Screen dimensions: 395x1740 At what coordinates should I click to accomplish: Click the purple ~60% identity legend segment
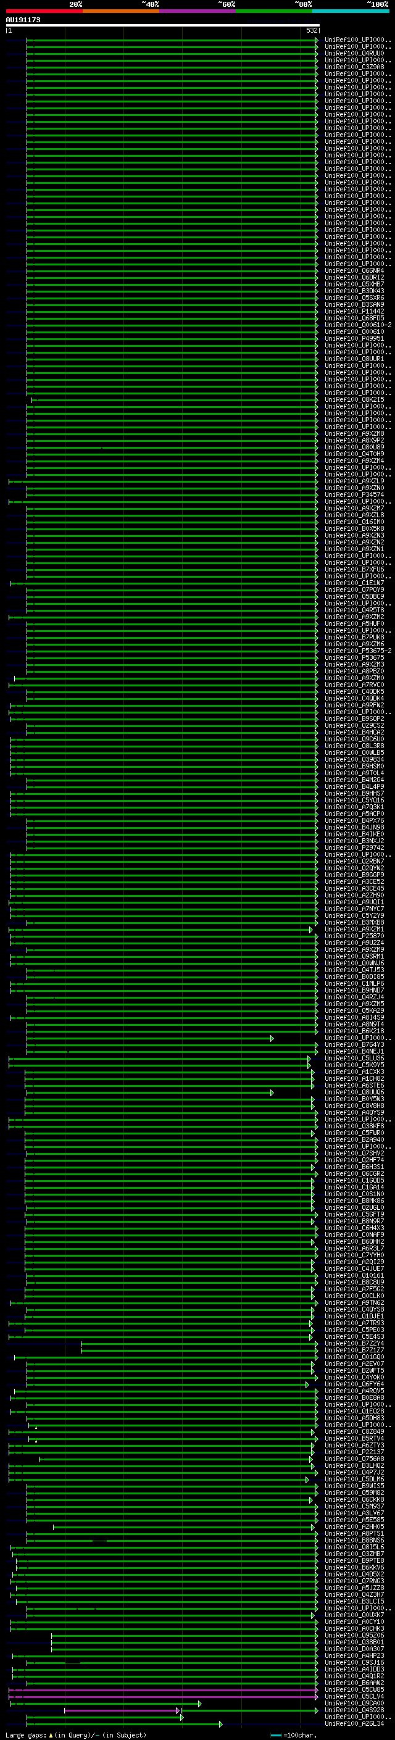198,11
